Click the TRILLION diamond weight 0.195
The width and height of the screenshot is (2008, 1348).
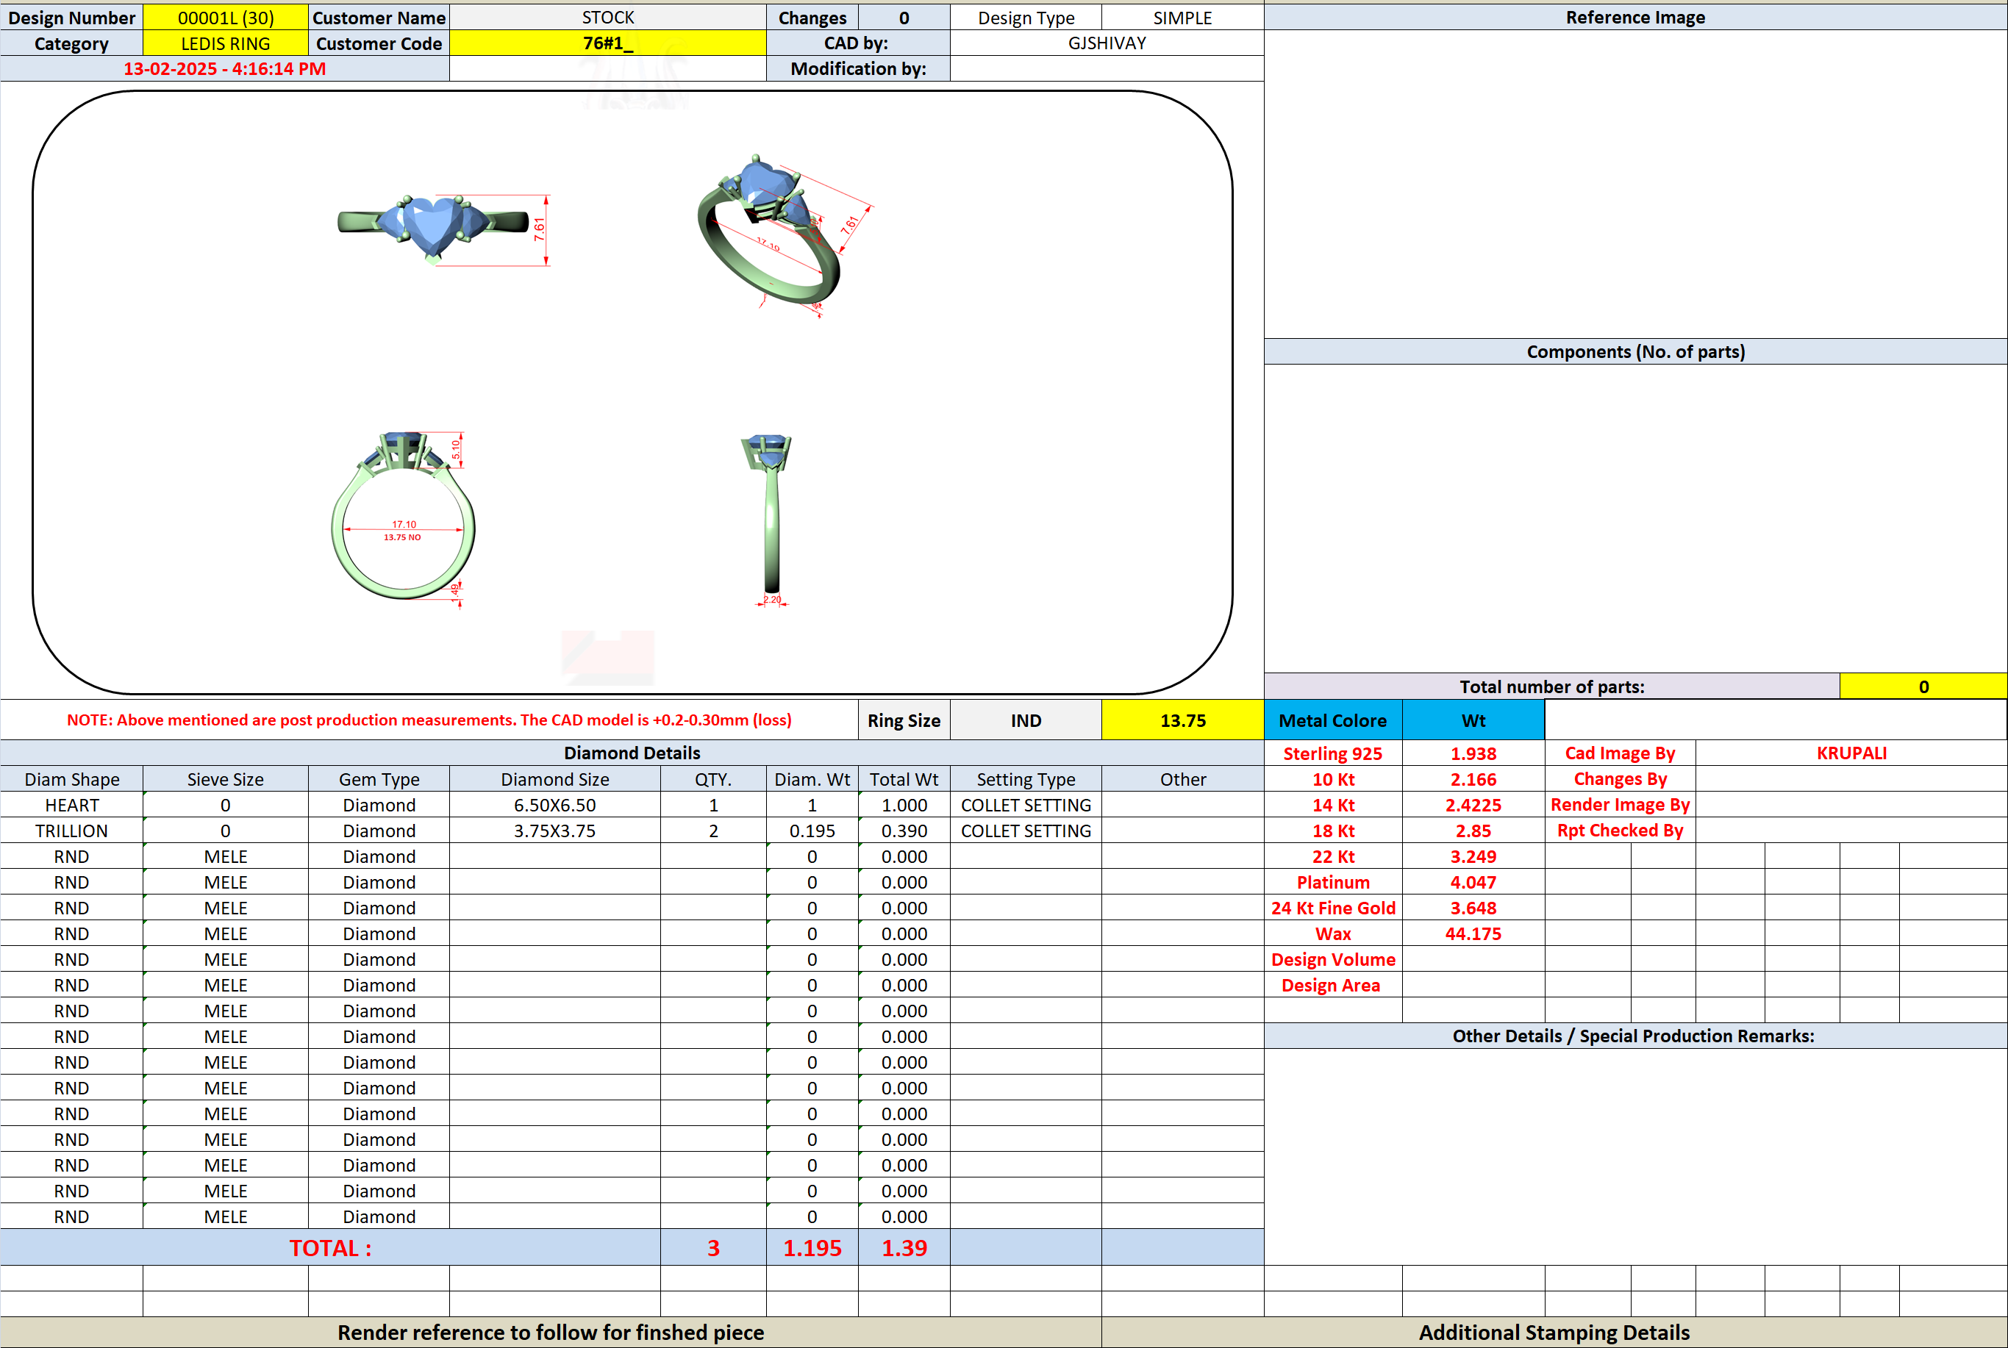(812, 831)
